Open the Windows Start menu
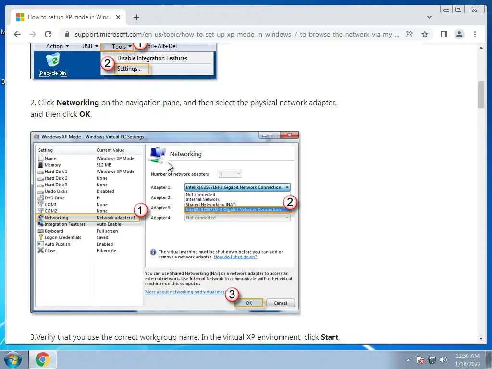Image resolution: width=492 pixels, height=369 pixels. (13, 359)
